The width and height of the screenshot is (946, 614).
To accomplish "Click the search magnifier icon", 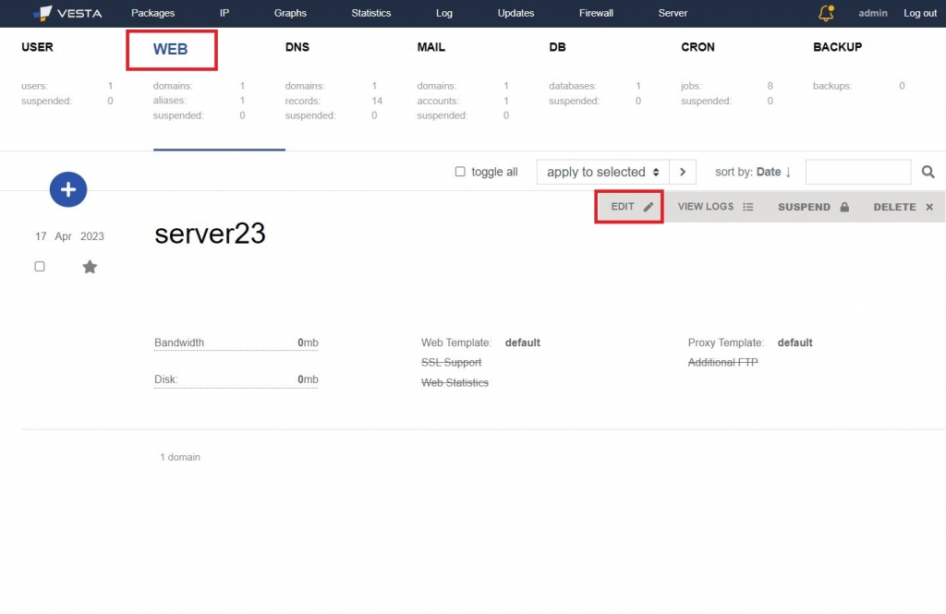I will pos(928,172).
